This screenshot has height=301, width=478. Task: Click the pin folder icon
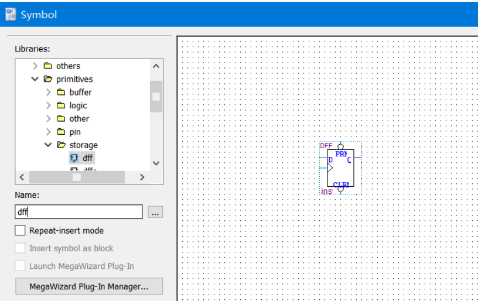pos(61,132)
